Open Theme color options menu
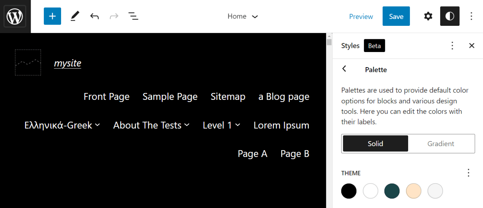 pos(469,173)
